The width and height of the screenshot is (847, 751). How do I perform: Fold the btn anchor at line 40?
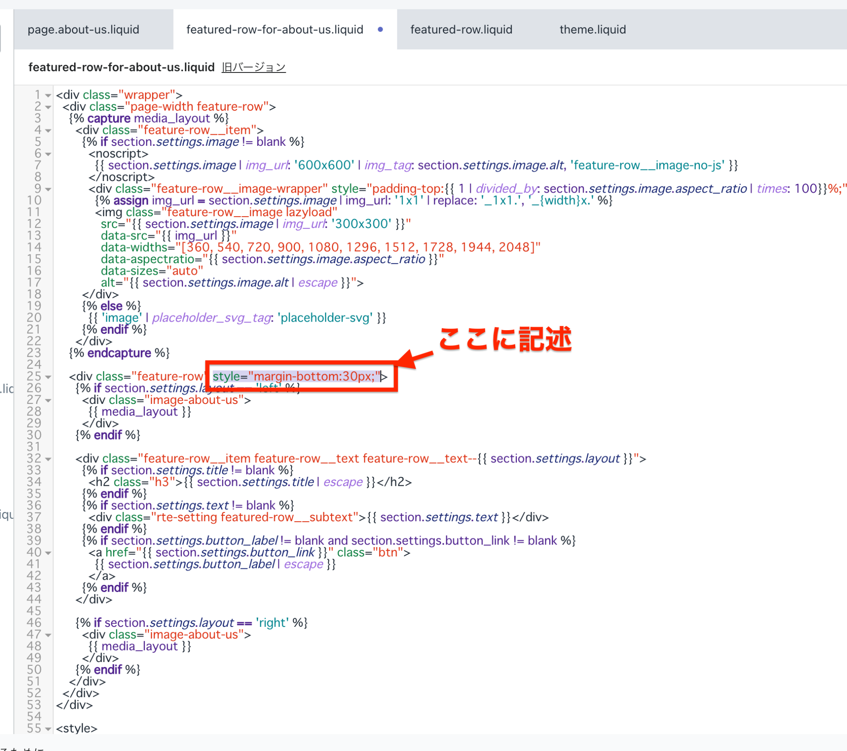click(x=48, y=553)
